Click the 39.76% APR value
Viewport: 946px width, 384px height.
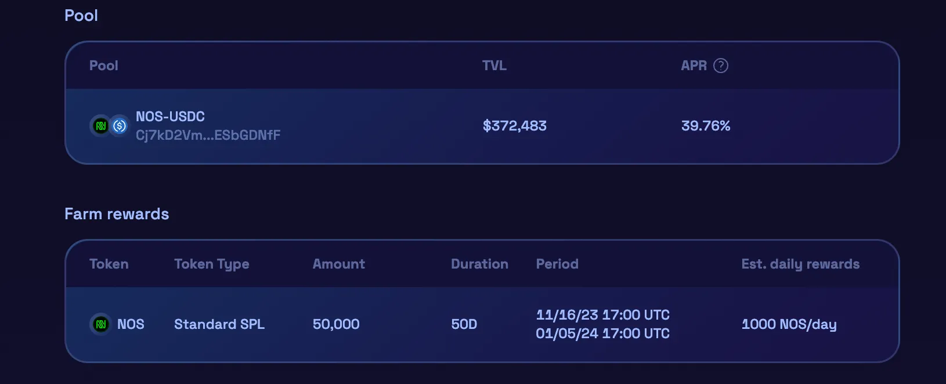705,126
